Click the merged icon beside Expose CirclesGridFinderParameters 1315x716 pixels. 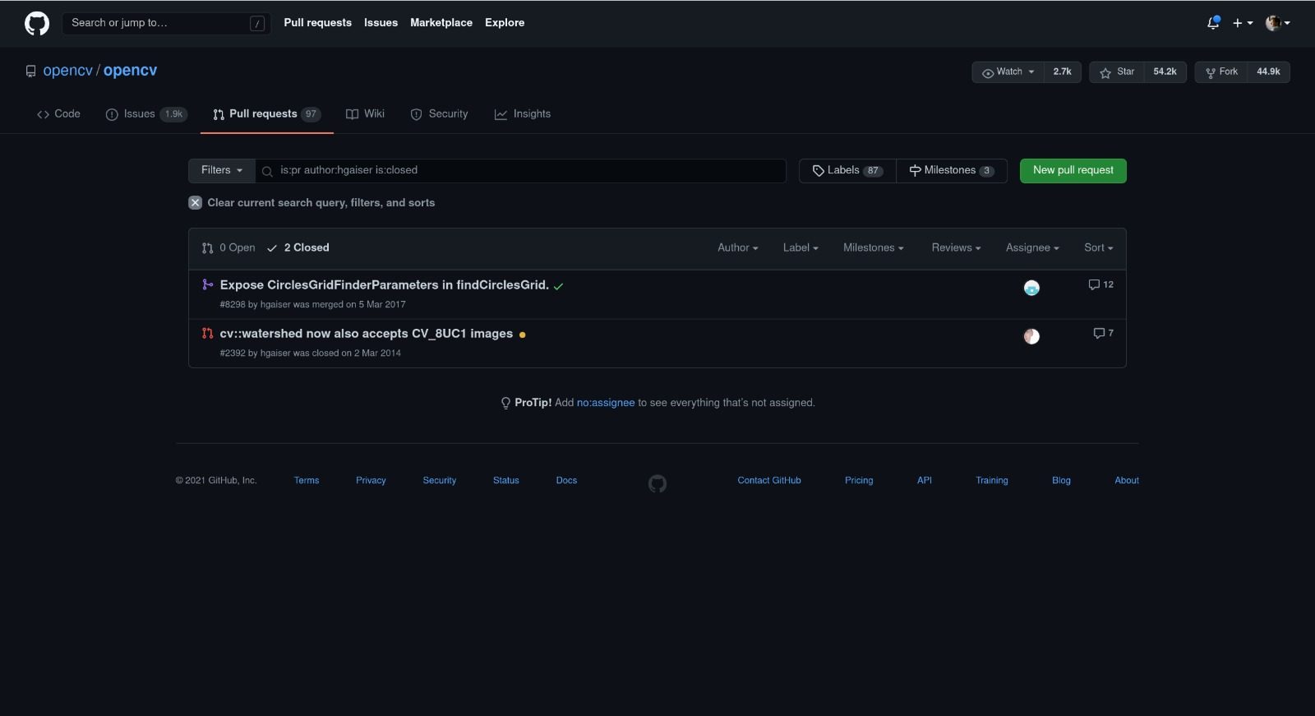(x=207, y=284)
